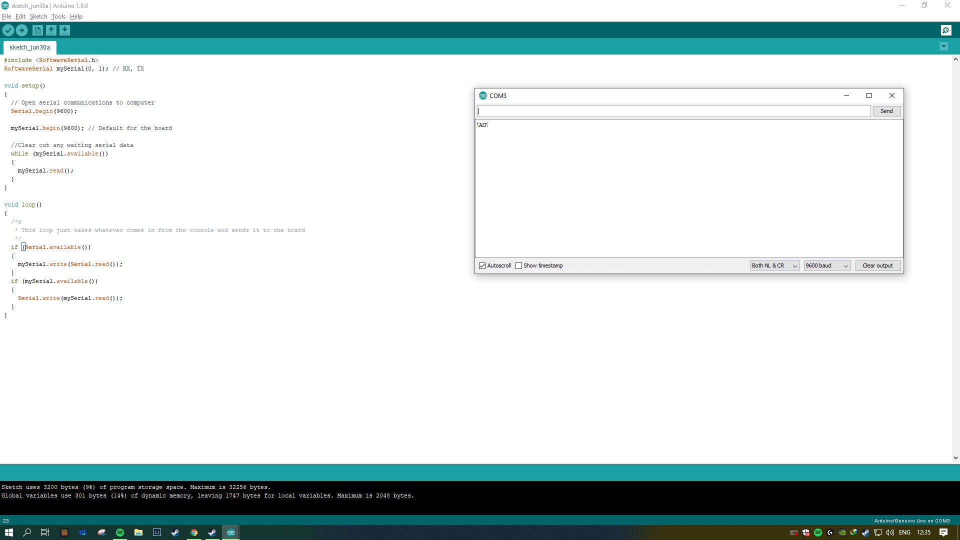Click the Save sketch down-arrow icon

point(64,30)
